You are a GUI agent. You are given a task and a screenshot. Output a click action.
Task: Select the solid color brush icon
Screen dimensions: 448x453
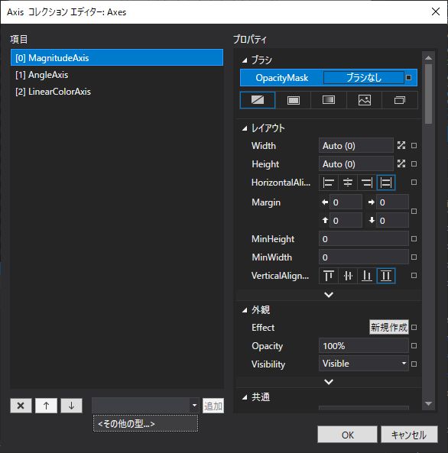tap(294, 100)
